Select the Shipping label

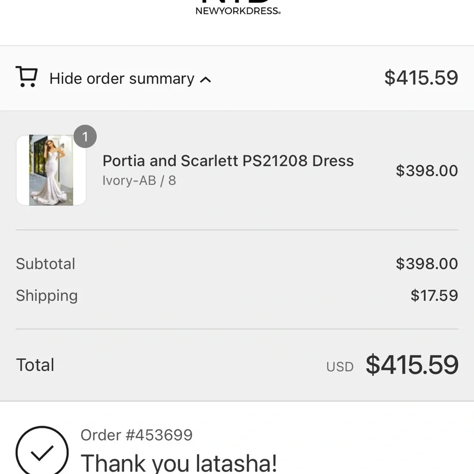point(46,295)
